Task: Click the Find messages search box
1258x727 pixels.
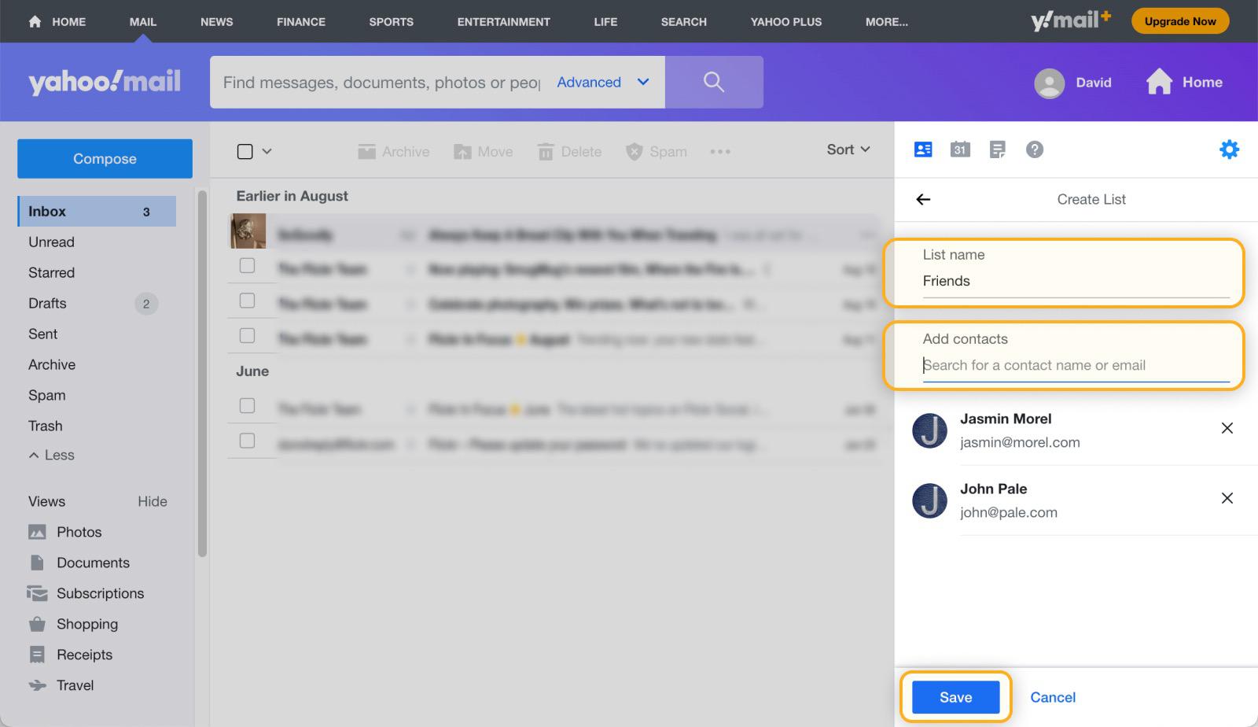Action: 381,83
